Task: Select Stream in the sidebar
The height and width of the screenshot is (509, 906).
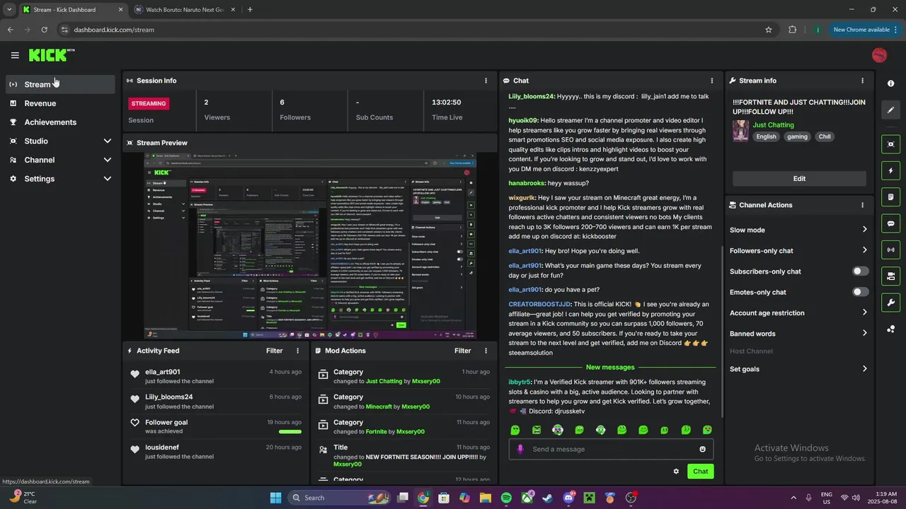Action: [61, 84]
